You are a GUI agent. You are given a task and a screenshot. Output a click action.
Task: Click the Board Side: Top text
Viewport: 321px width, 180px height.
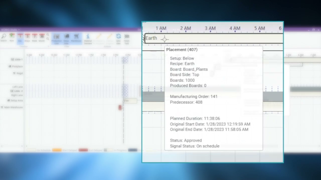click(185, 74)
